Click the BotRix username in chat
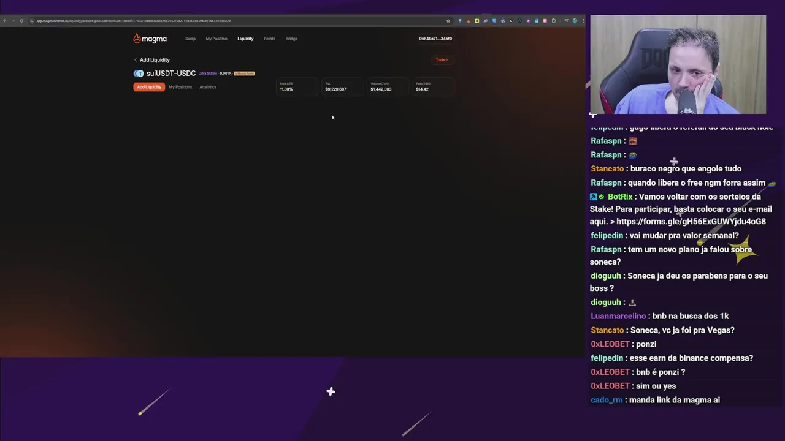Screen dimensions: 785x441 click(x=620, y=197)
